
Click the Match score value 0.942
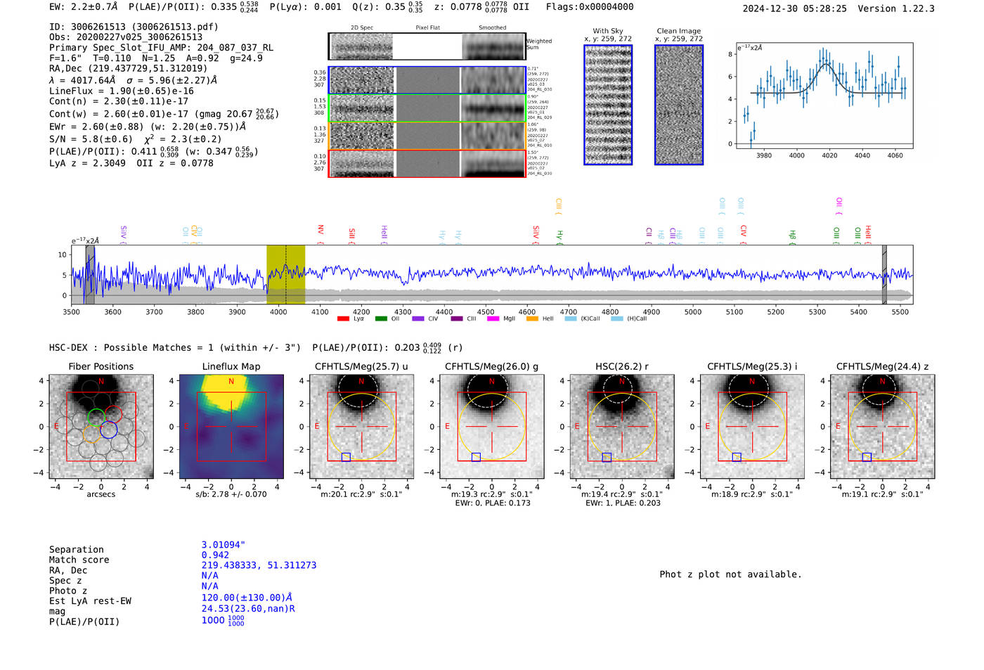point(215,555)
